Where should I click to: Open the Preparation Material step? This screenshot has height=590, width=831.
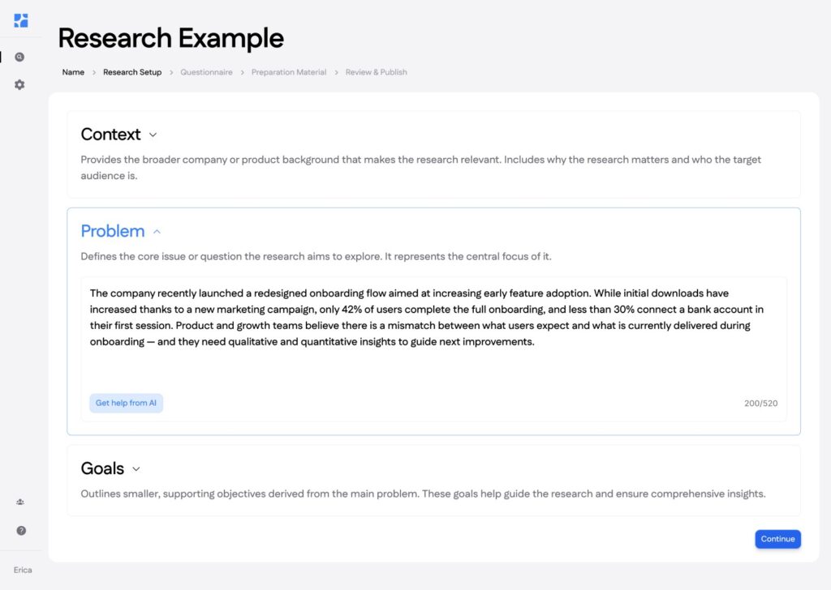coord(289,72)
